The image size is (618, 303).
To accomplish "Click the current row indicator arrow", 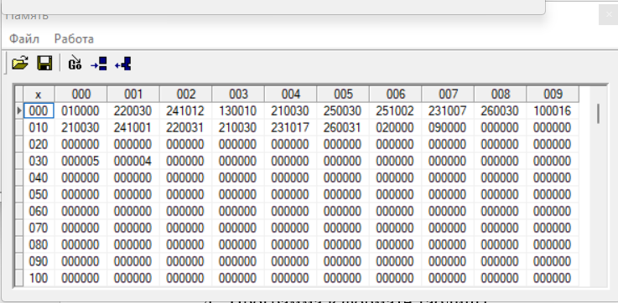I will coord(19,111).
